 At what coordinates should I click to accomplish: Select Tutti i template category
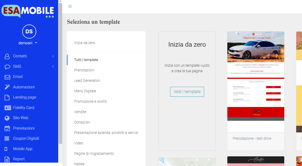tap(86, 60)
